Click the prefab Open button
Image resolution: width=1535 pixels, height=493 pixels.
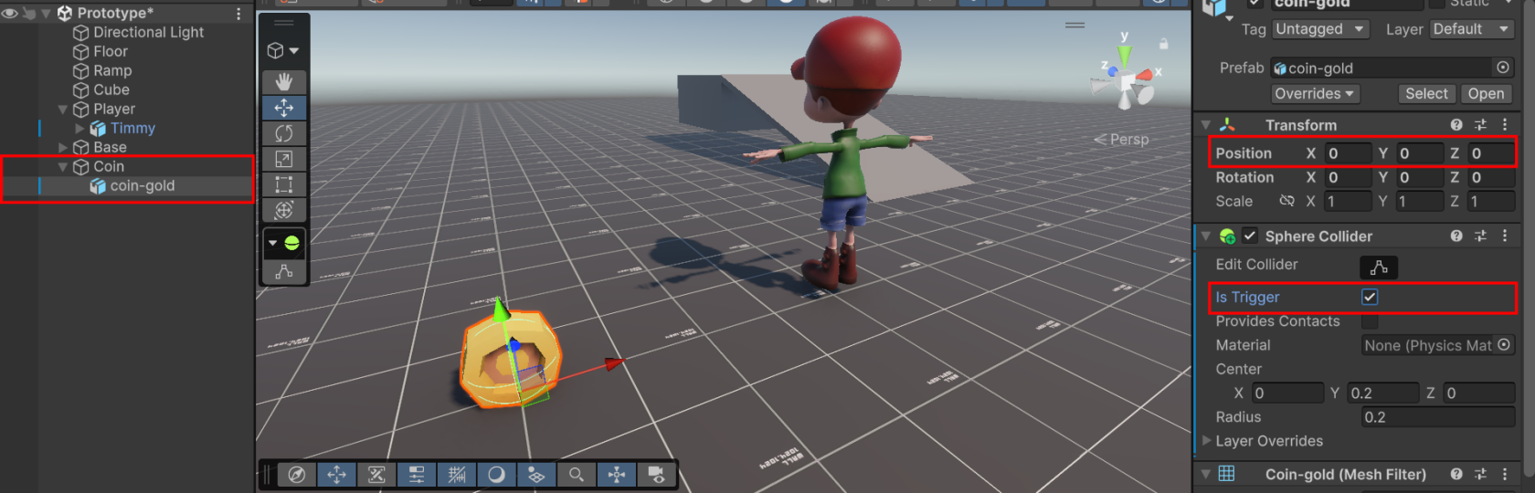click(1486, 94)
